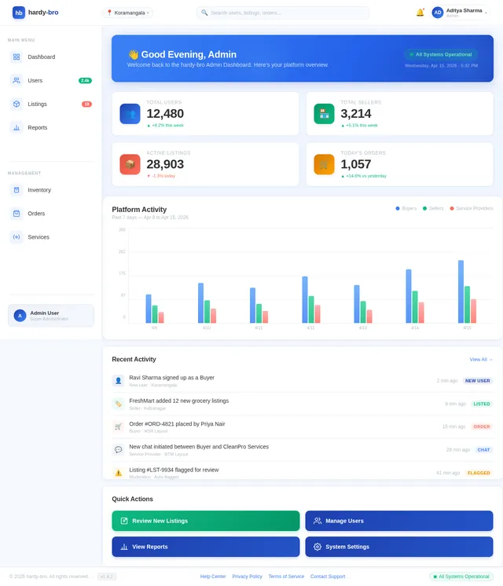Click the 4/14 Sellers green bar
Screen dimensions: 503x586
tap(415, 307)
